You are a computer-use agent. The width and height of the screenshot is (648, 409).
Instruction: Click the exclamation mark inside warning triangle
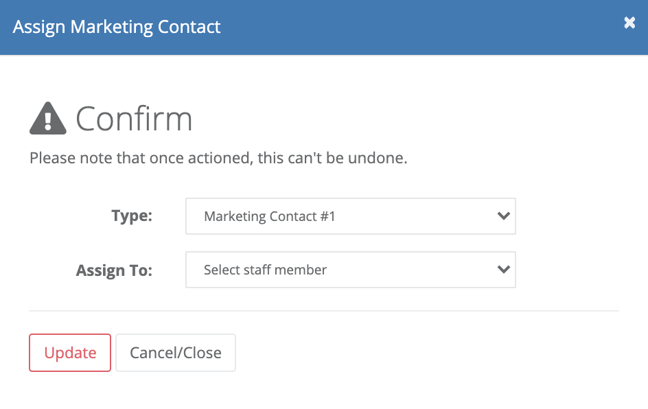48,121
